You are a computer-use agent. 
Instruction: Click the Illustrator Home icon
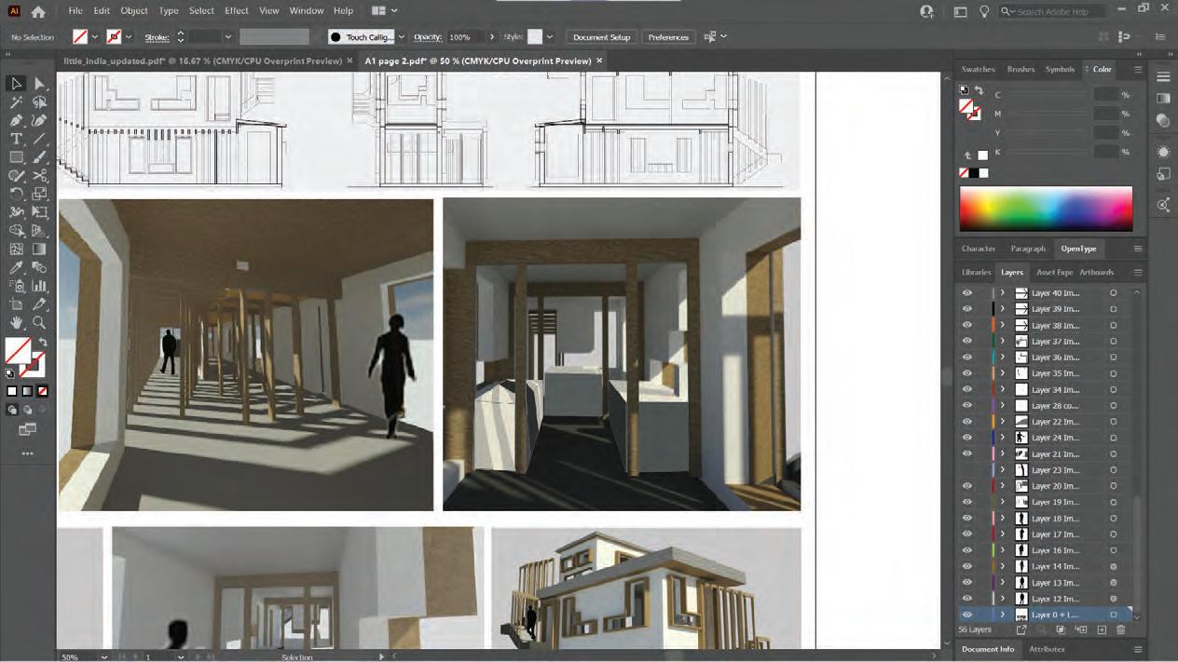[x=38, y=11]
